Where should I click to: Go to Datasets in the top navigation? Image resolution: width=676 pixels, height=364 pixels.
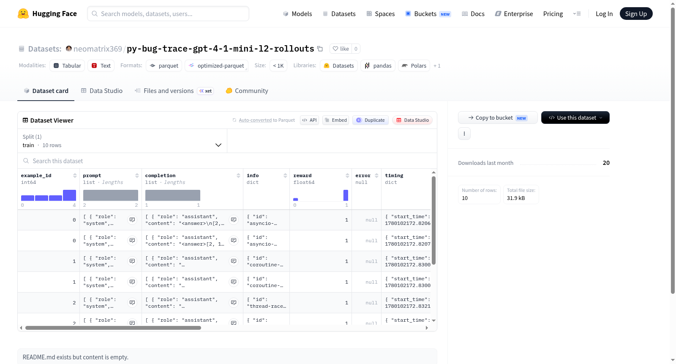tap(339, 14)
